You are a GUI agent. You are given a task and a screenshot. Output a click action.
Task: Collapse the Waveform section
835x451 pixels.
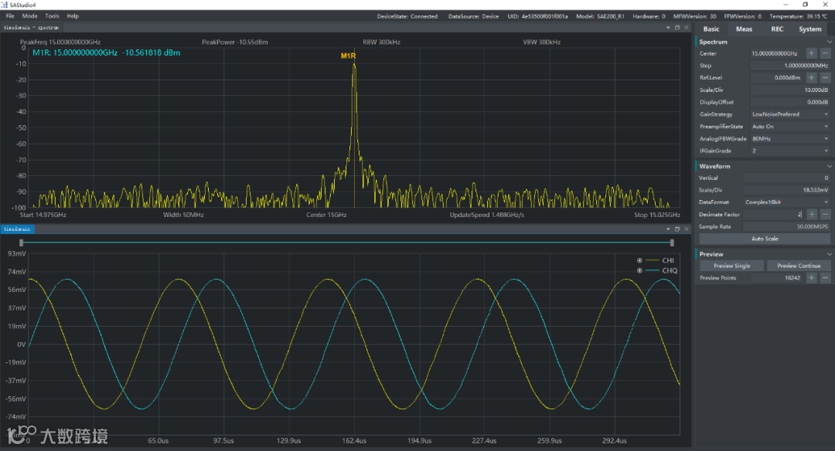point(829,167)
